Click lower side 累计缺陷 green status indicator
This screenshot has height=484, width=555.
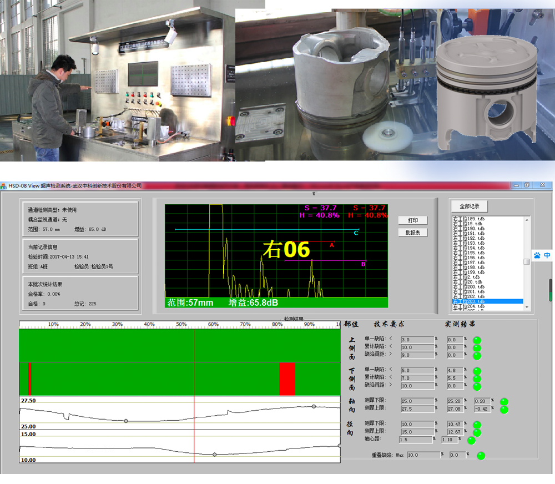pos(477,379)
